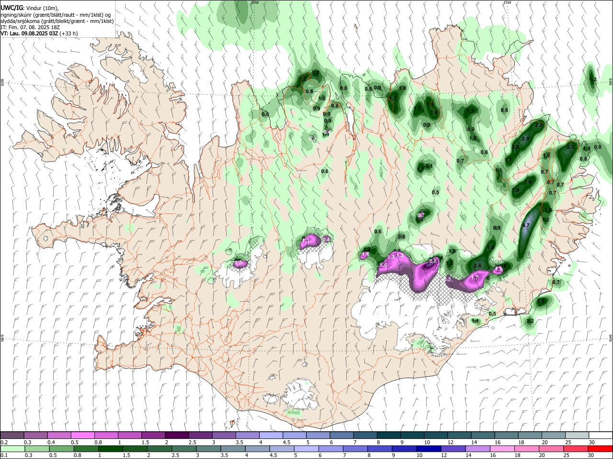Click the 2.0 rainfall value on the map
Screen dimensions: 613x459
[x=516, y=147]
